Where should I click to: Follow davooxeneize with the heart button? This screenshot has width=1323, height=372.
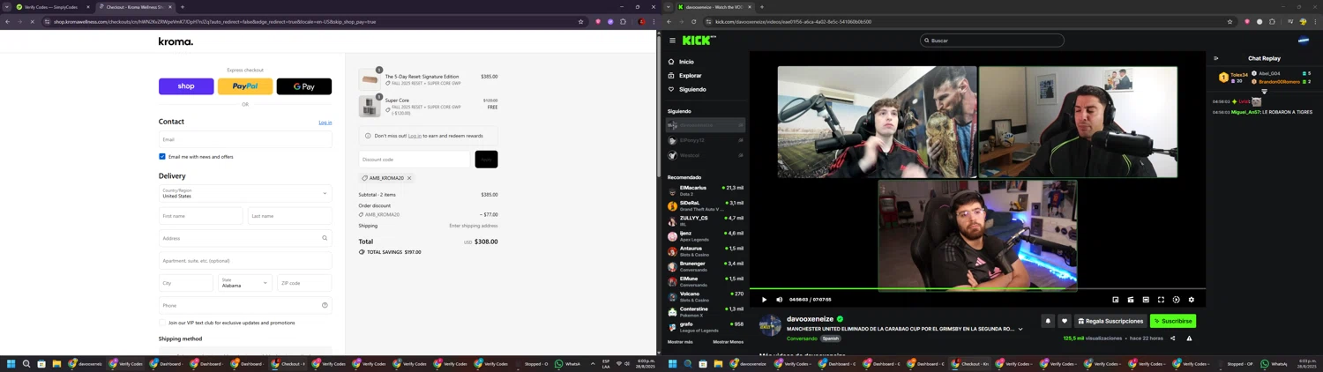(1065, 321)
